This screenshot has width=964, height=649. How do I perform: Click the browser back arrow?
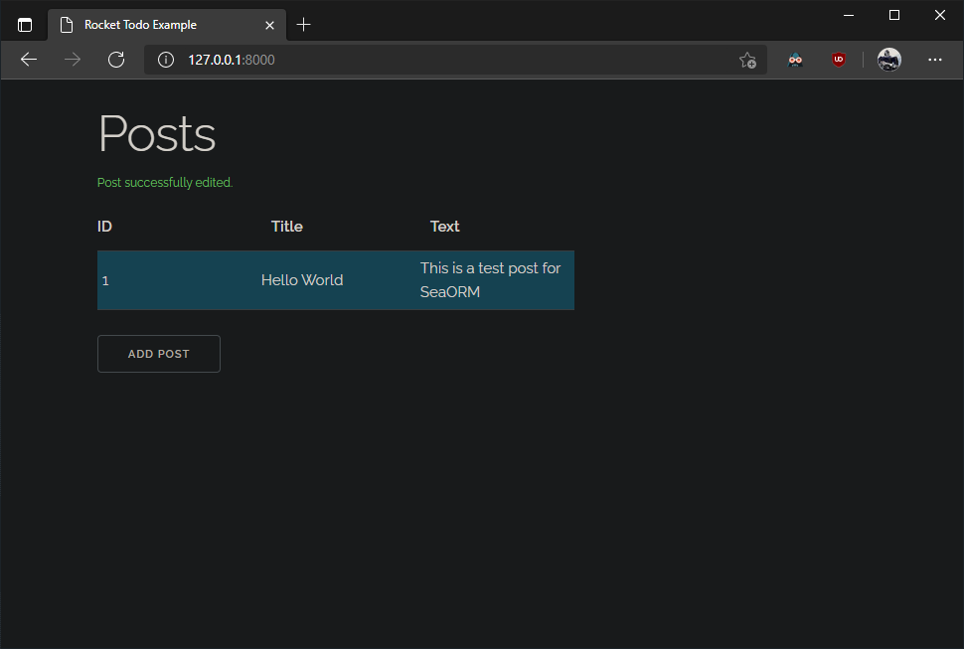(29, 60)
